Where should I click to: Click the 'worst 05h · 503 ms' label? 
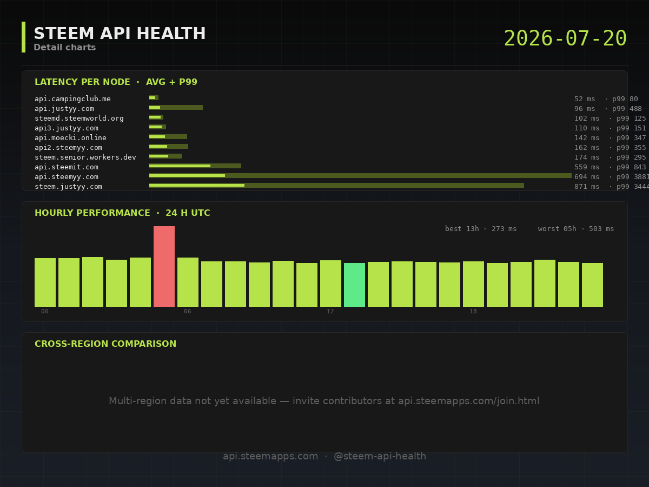[x=576, y=229]
